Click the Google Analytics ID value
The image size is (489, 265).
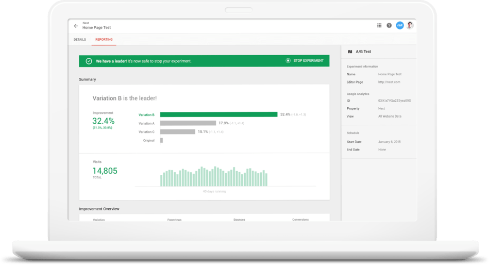click(x=395, y=101)
